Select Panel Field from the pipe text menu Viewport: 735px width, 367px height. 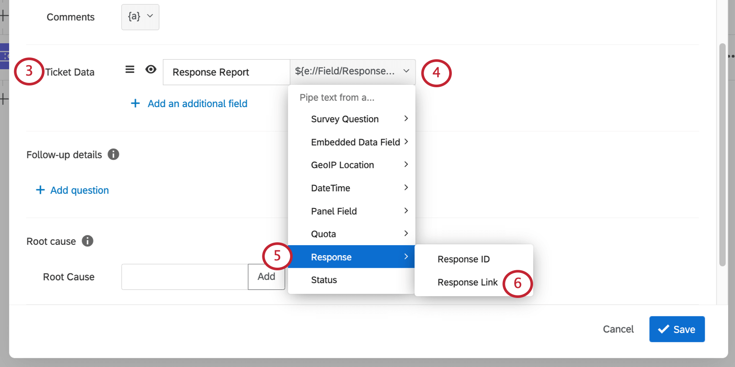tap(334, 211)
